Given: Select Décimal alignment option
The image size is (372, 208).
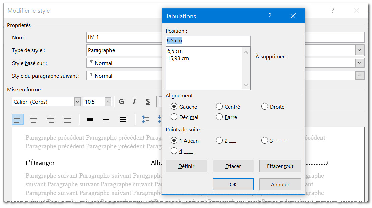Looking at the screenshot, I should [174, 117].
